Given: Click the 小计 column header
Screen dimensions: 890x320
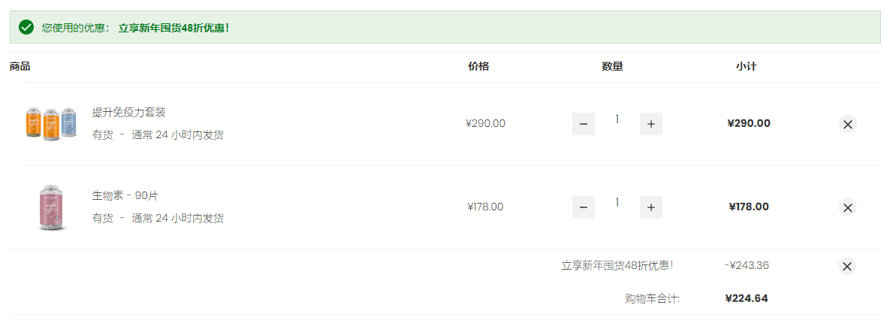Looking at the screenshot, I should [x=747, y=66].
